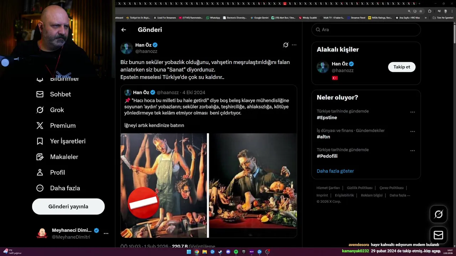
Task: Click the Sohbet envelope icon
Action: (x=40, y=94)
